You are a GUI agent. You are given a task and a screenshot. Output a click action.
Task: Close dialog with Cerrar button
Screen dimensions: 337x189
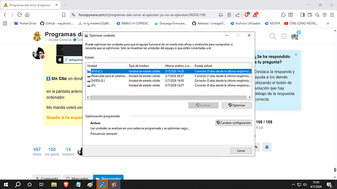pyautogui.click(x=241, y=151)
